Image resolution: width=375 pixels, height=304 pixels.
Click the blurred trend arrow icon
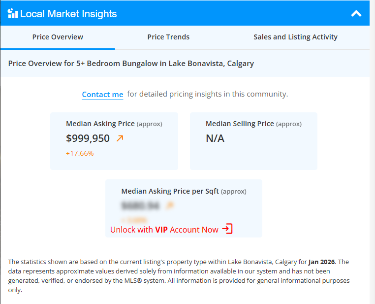[x=170, y=205]
